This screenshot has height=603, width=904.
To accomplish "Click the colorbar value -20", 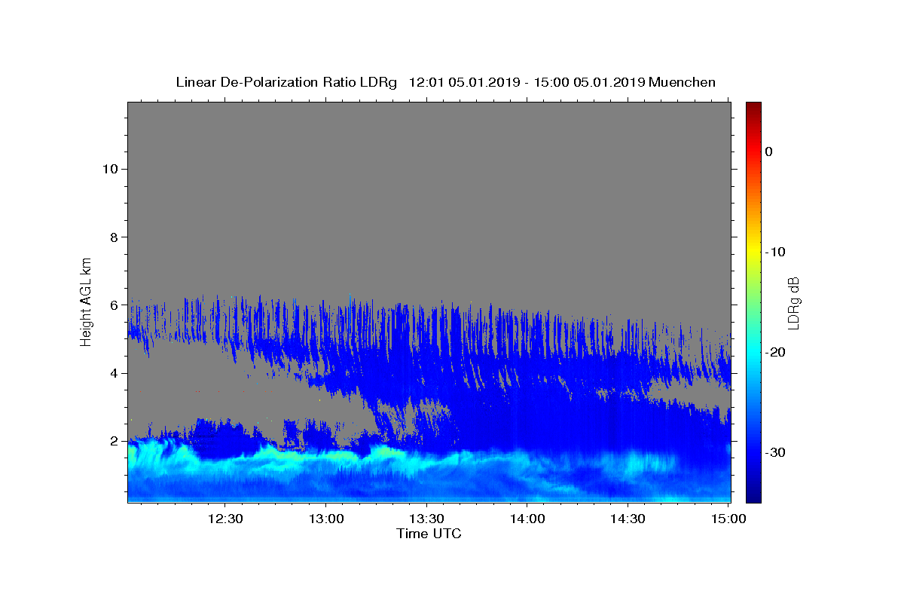I will click(x=775, y=352).
